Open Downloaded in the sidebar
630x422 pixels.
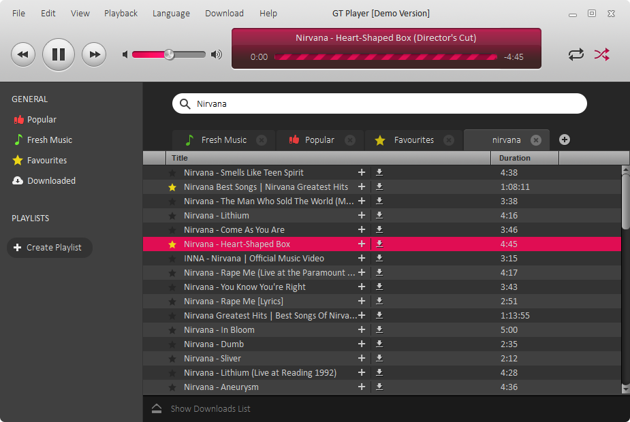44,180
